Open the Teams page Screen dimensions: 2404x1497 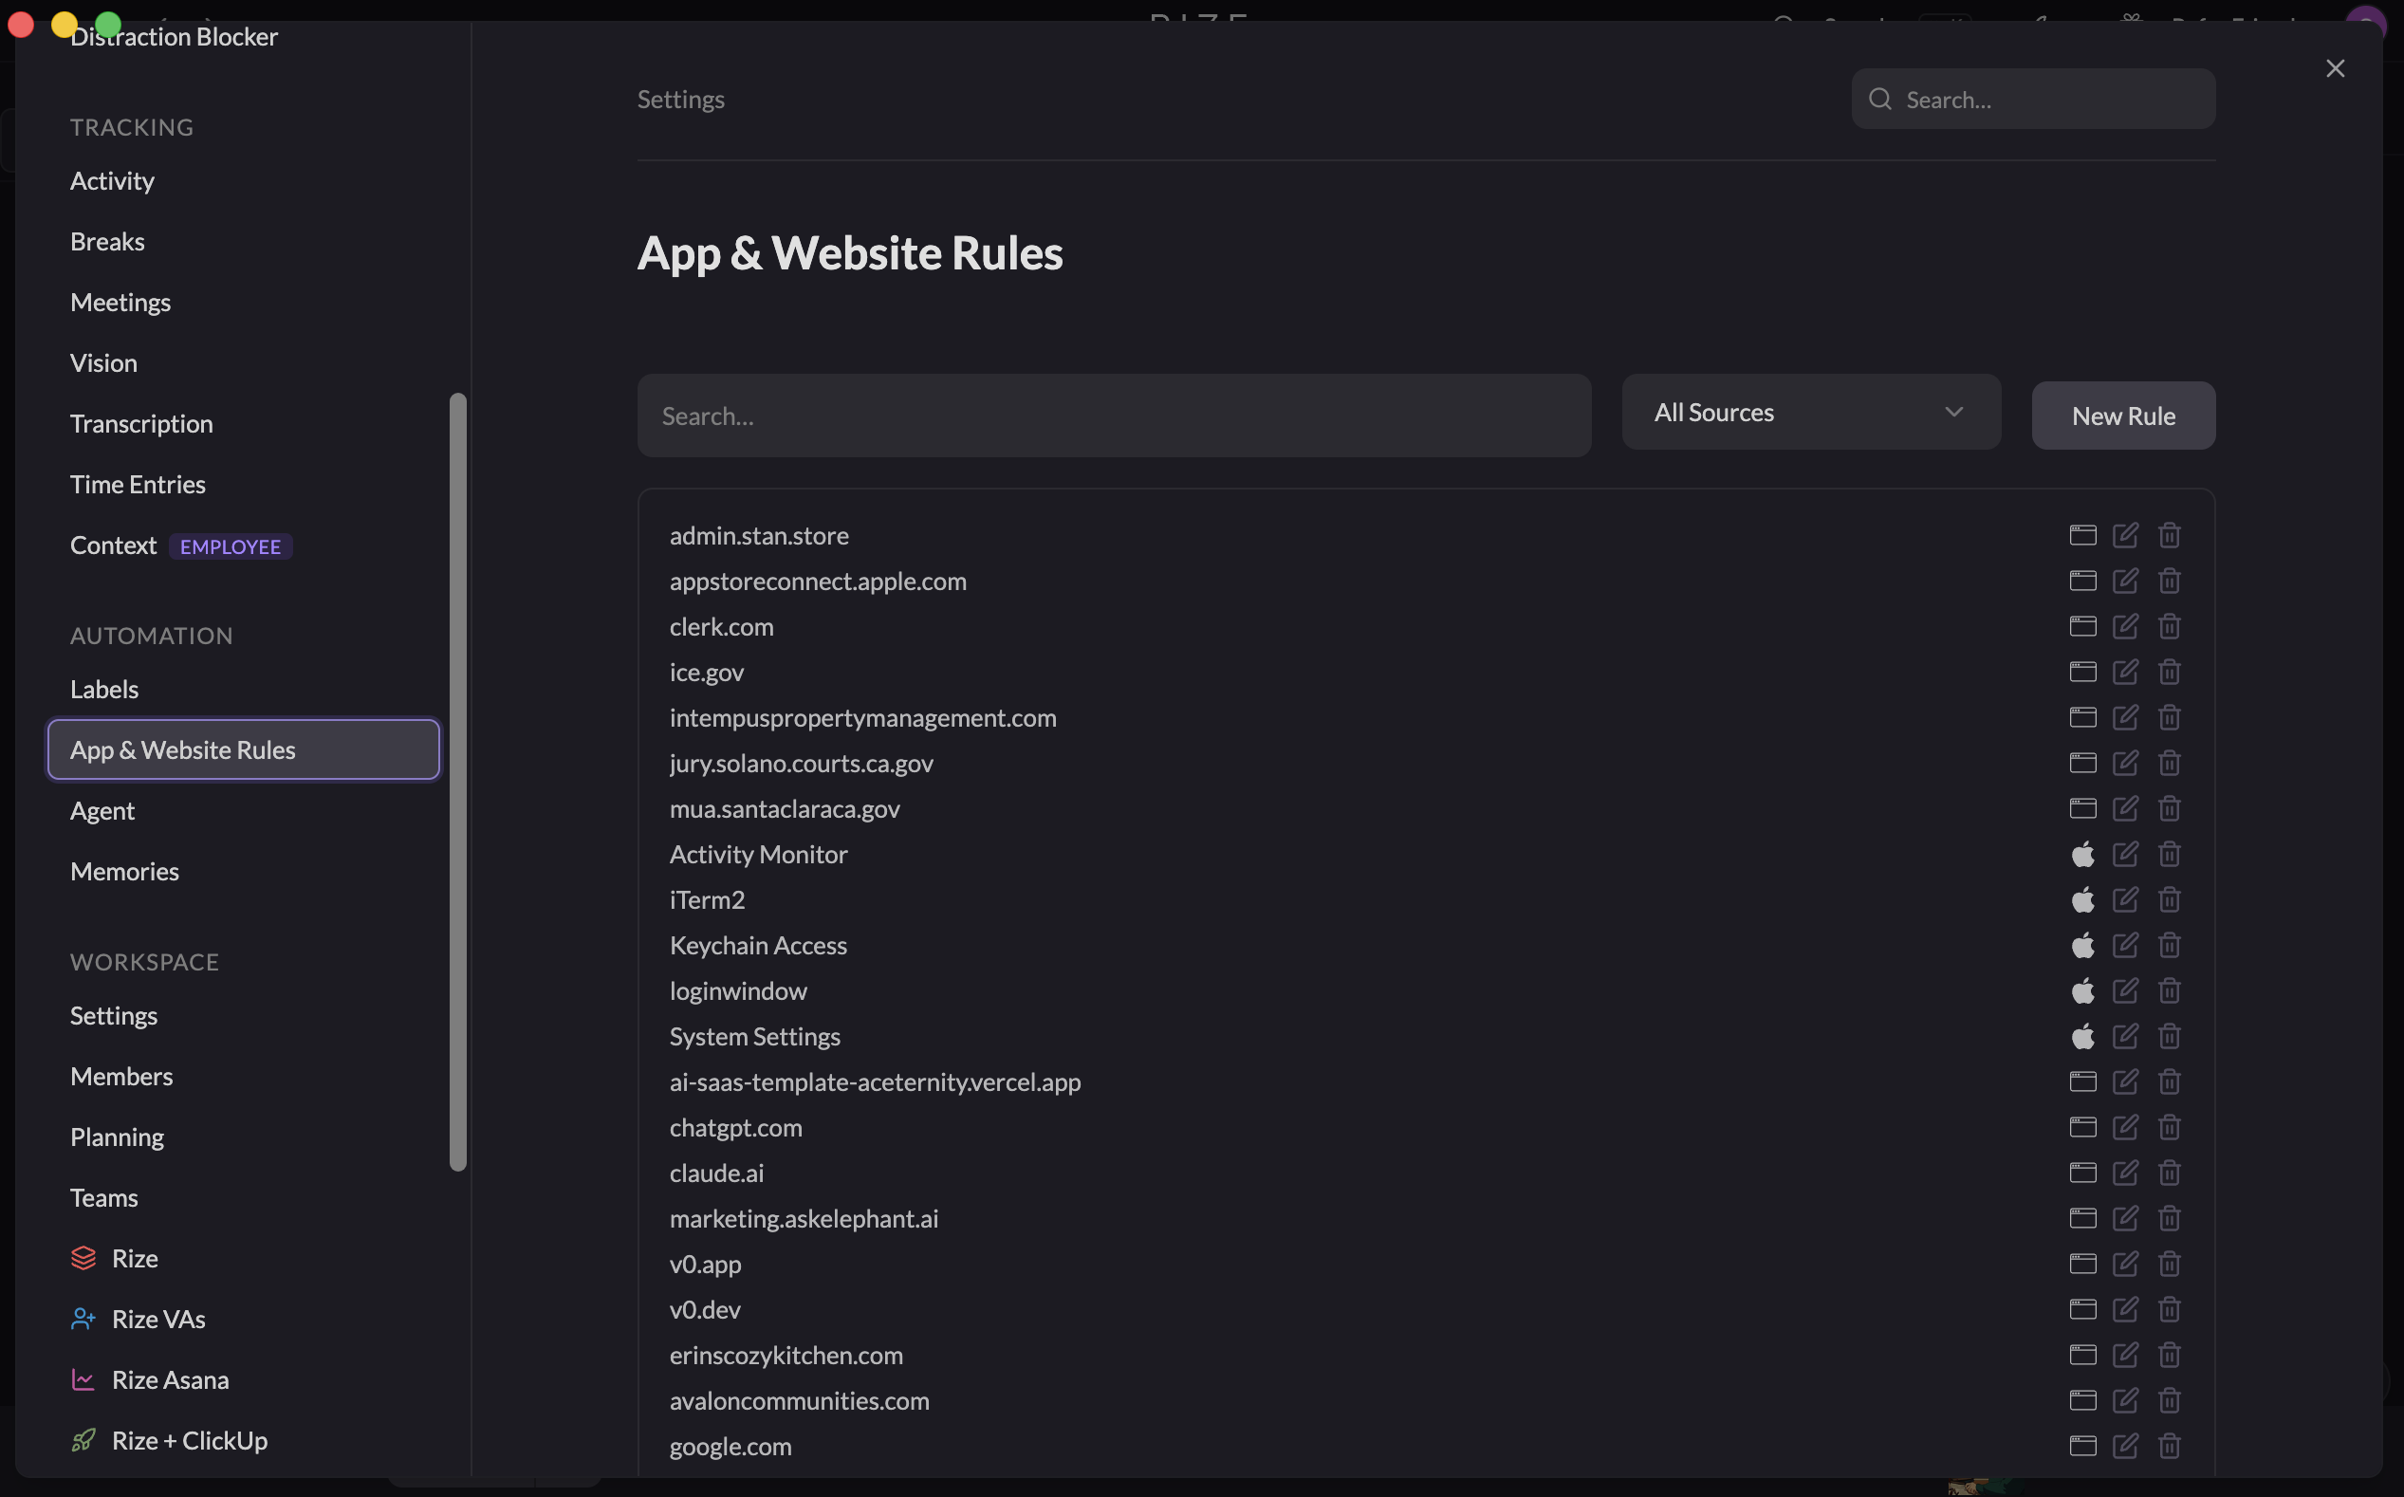click(x=104, y=1198)
